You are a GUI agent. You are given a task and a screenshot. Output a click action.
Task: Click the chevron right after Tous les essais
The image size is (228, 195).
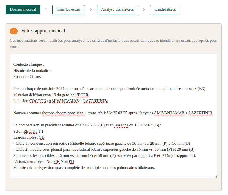[91, 10]
